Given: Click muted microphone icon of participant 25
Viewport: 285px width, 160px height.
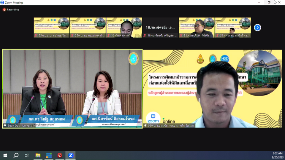Looking at the screenshot, I should (x=72, y=36).
